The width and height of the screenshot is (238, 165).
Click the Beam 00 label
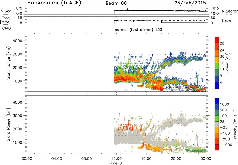pyautogui.click(x=116, y=3)
